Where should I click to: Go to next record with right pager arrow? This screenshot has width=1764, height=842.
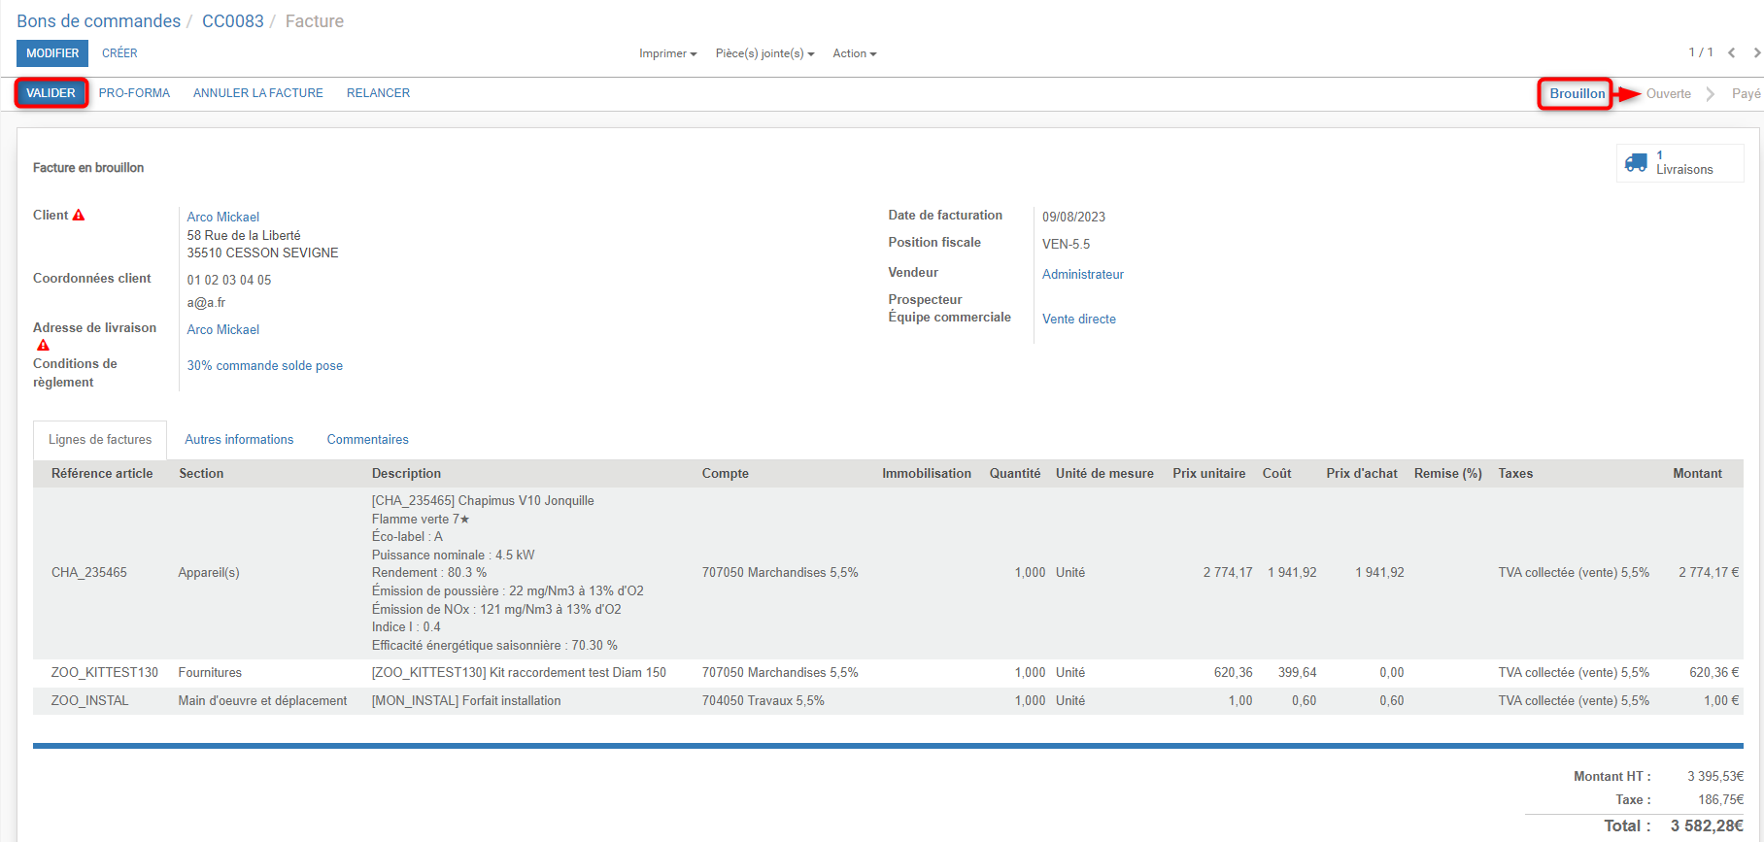[x=1756, y=52]
